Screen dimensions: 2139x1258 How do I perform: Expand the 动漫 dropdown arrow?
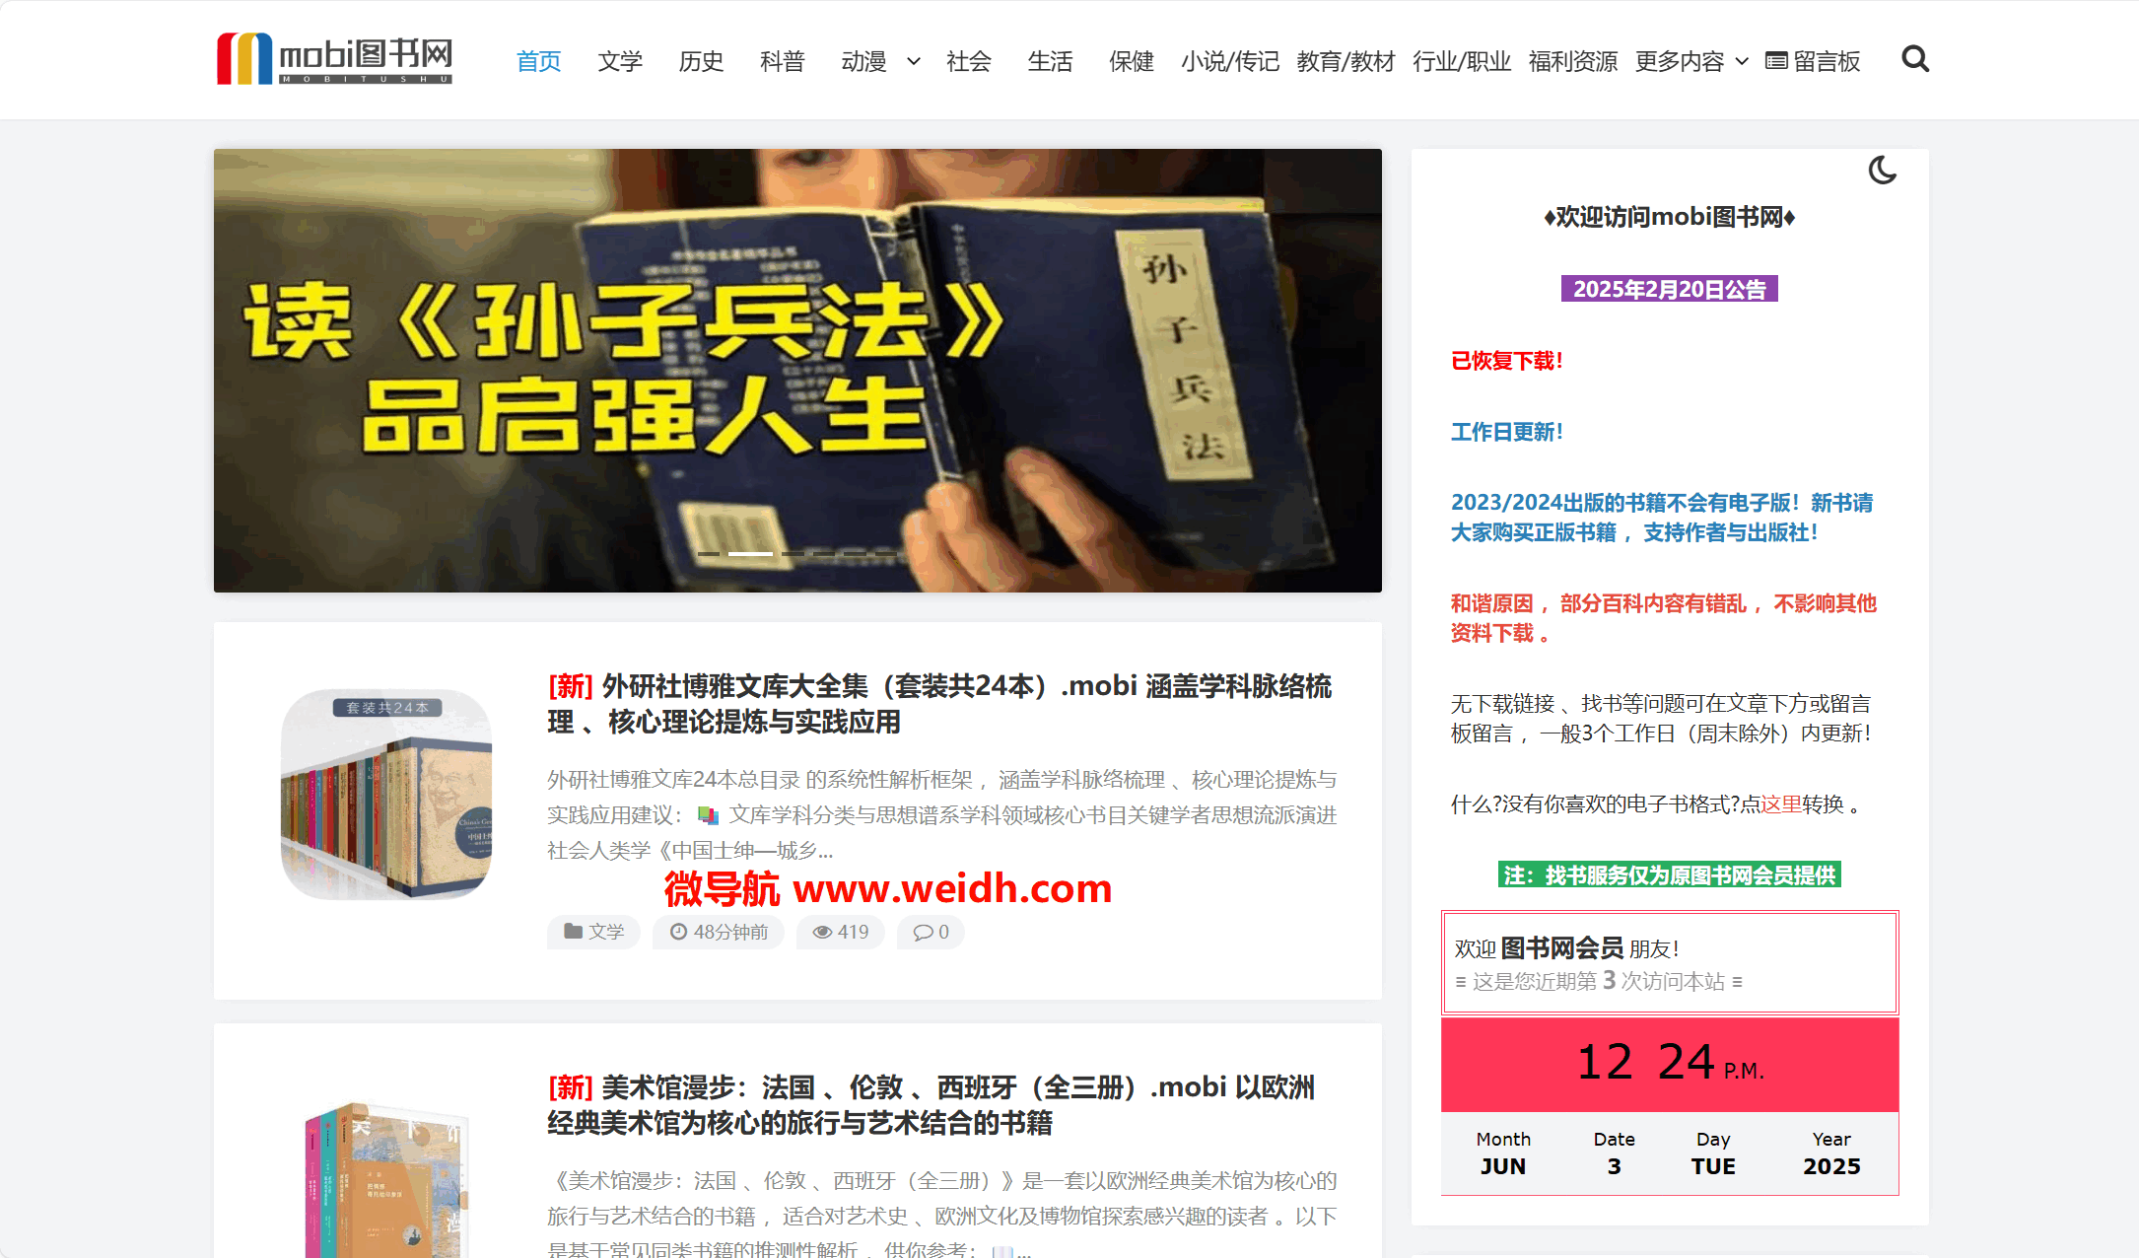tap(914, 61)
